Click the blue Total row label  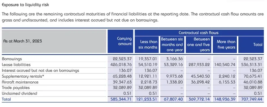pos(6,99)
